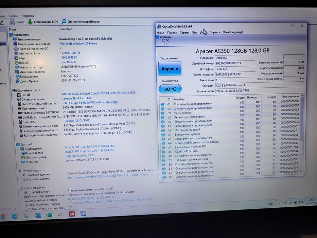Open the Сервис menu in AIDA64

click(x=14, y=16)
